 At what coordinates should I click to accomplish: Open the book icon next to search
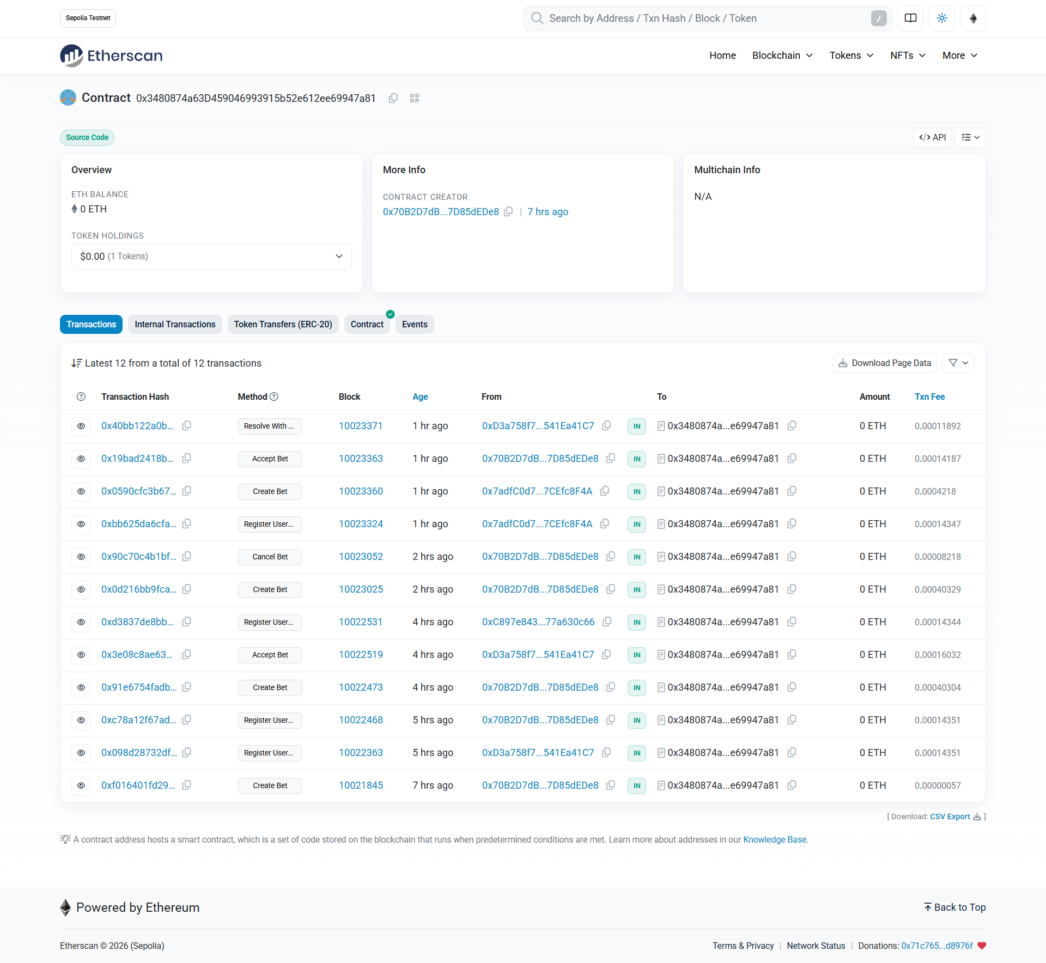pyautogui.click(x=910, y=19)
